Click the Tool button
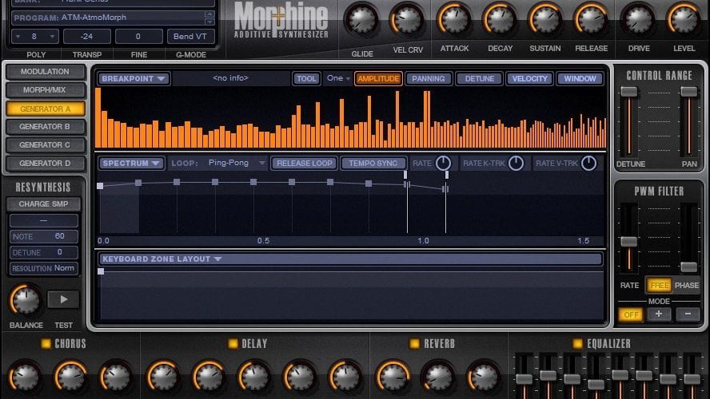The width and height of the screenshot is (710, 399). tap(306, 79)
